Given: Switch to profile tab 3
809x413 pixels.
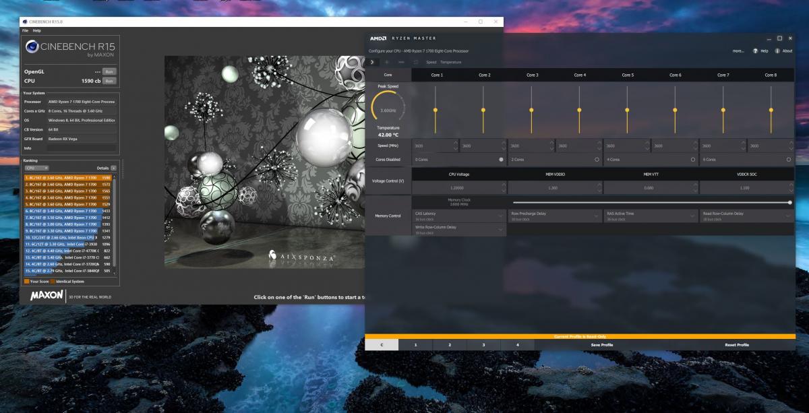Looking at the screenshot, I should point(483,344).
